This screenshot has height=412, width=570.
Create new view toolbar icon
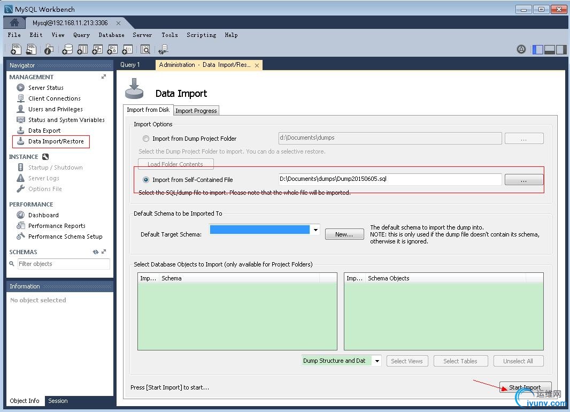[97, 49]
